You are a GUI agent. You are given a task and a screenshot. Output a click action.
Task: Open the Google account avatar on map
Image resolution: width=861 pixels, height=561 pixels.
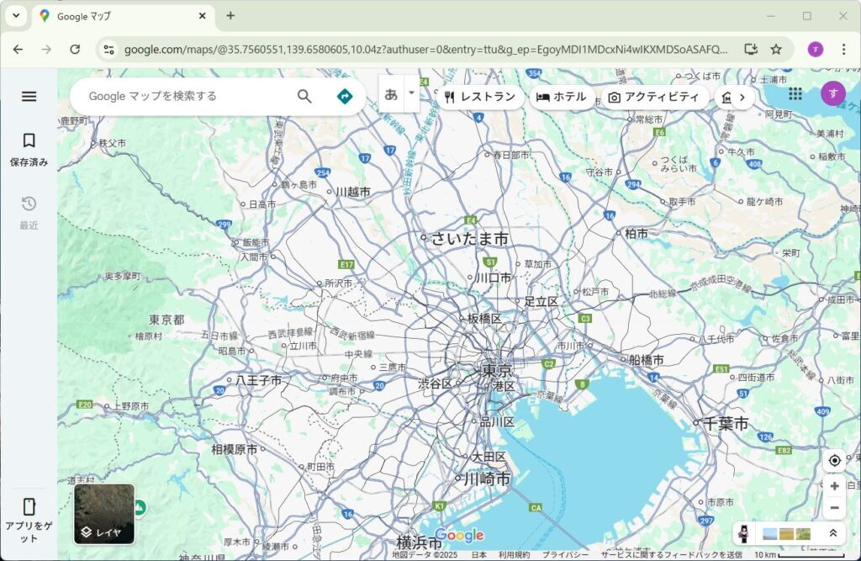(832, 93)
